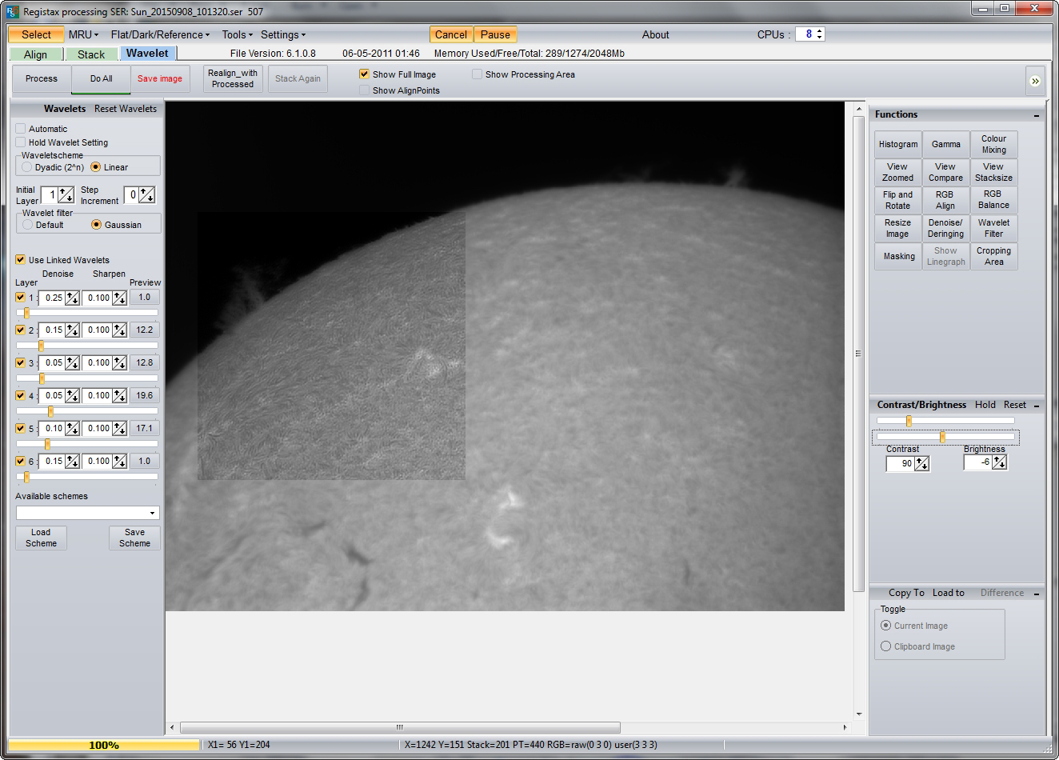Collapse the Copy To panel minus icon

click(1037, 594)
